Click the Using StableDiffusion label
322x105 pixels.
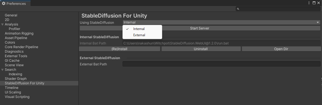point(97,23)
